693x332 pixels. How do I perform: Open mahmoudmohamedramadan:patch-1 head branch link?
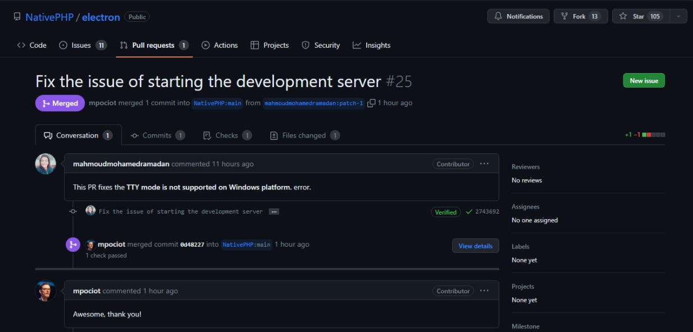point(314,103)
